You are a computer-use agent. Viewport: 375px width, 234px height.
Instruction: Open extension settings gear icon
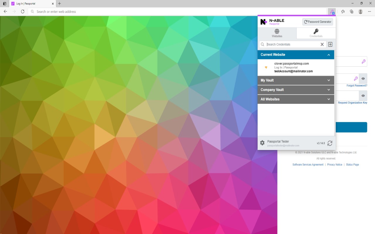tap(262, 143)
